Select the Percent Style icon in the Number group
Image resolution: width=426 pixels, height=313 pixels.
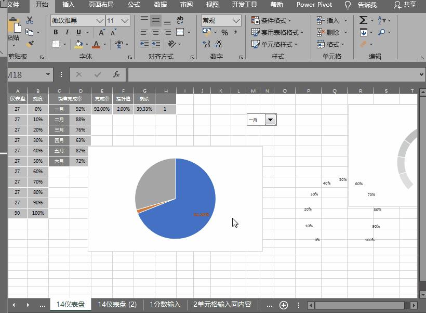224,32
